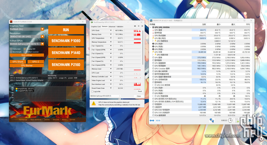
Task: Open FurMark Homepage link
Action: point(23,119)
